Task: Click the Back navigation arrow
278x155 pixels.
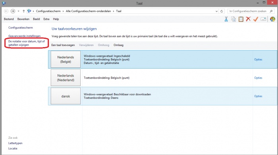Action: 6,11
